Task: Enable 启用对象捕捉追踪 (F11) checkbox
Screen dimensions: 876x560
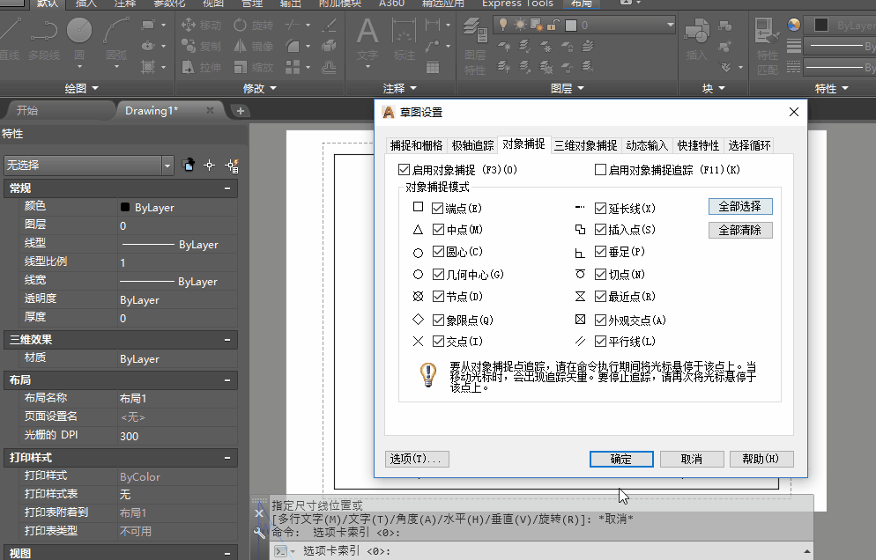Action: [601, 170]
